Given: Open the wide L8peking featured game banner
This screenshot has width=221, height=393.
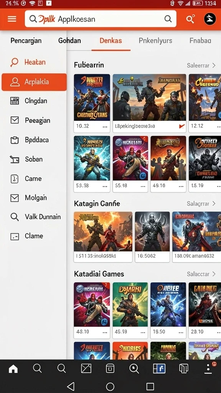Looking at the screenshot, I should pyautogui.click(x=149, y=97).
